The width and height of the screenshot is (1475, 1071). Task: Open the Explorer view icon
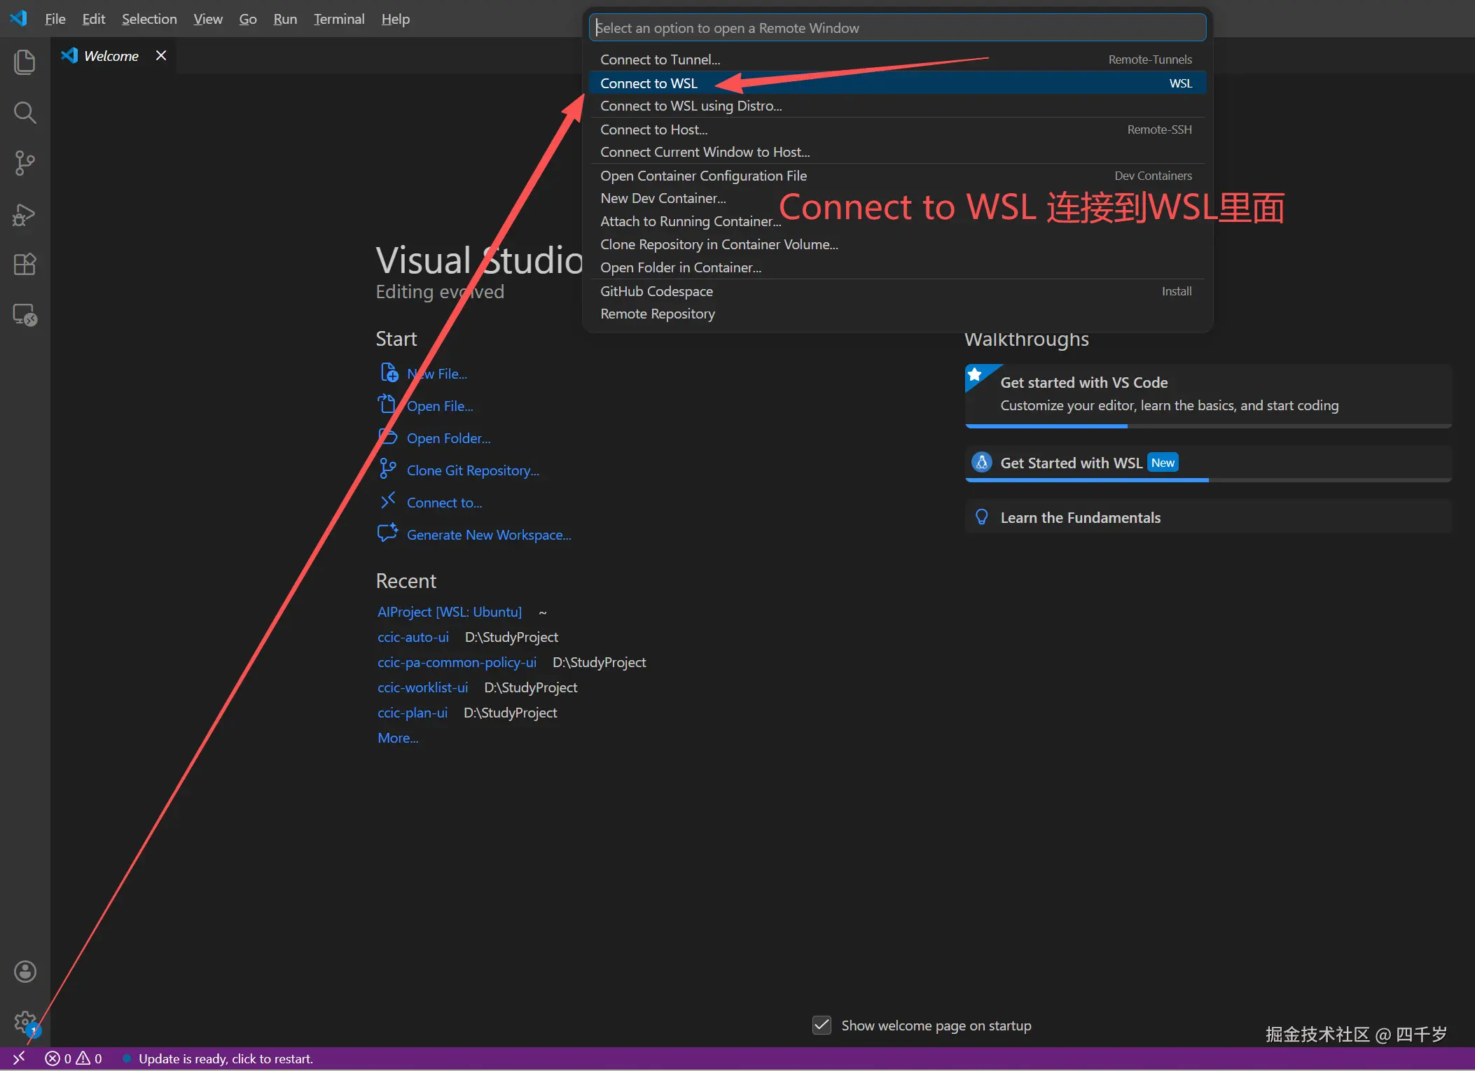click(x=25, y=62)
